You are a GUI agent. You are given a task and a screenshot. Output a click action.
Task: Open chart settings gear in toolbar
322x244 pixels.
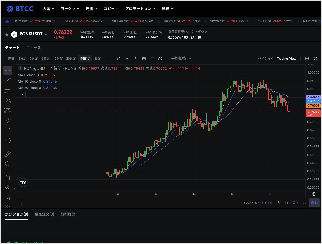(x=144, y=59)
